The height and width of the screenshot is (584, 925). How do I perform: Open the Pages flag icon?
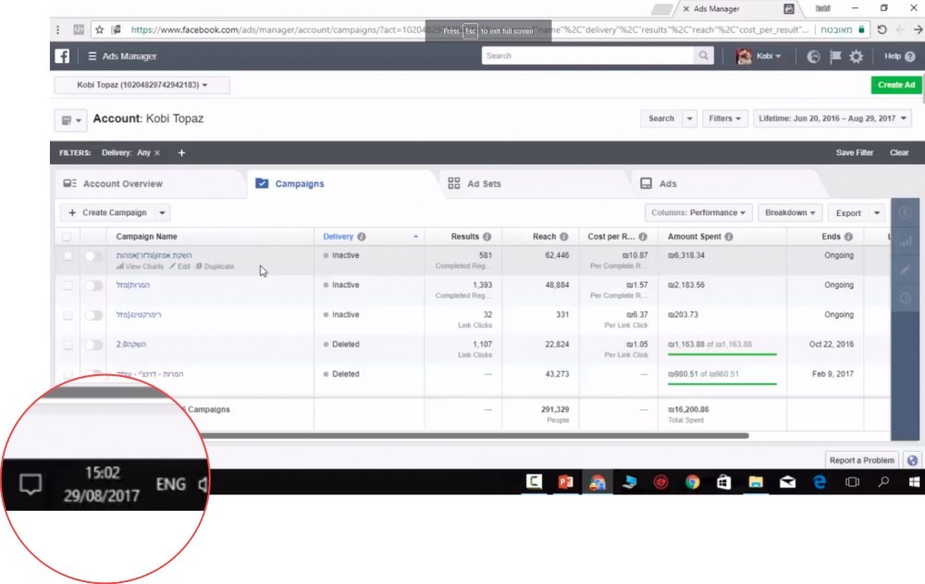[835, 56]
